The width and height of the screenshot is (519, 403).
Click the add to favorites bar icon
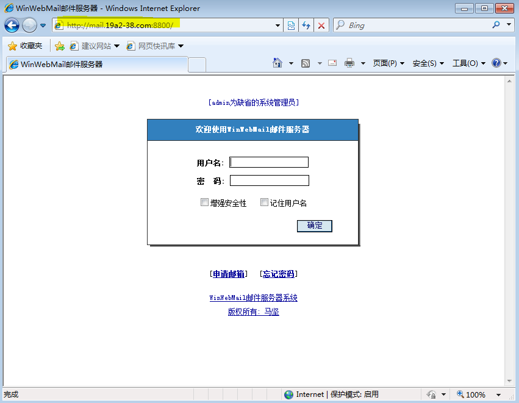(x=60, y=46)
